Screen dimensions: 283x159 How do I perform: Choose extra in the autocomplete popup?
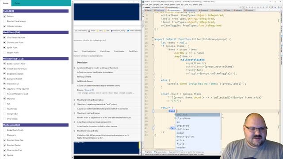tap(198, 140)
